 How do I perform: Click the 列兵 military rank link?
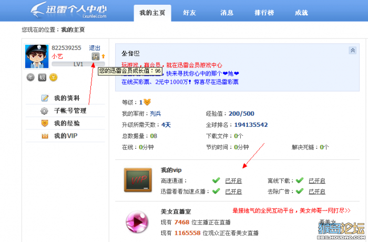[x=156, y=114]
